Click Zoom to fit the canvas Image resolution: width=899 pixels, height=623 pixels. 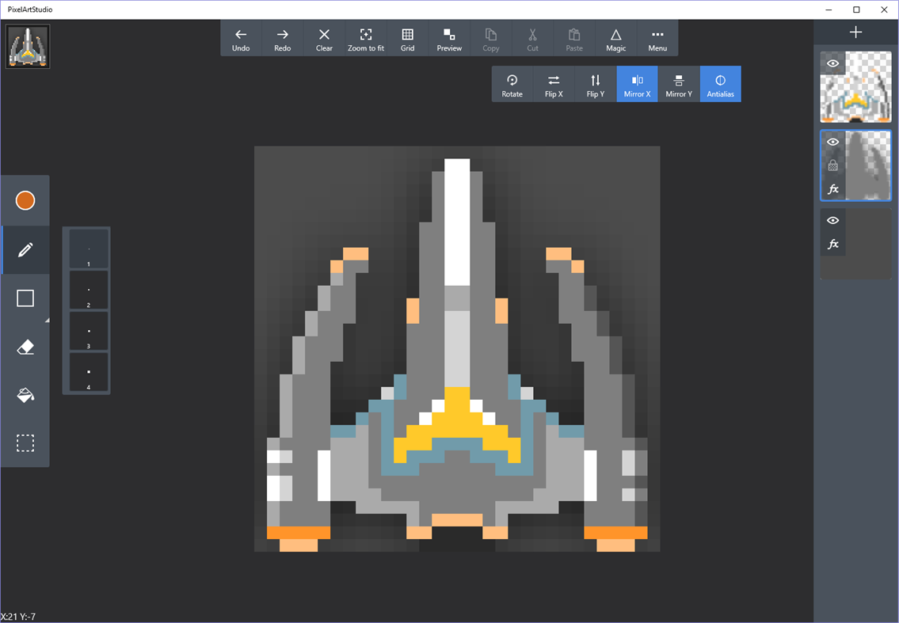tap(366, 38)
